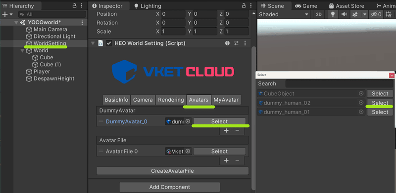Screen dimensions: 396x193
Task: Click Select button for dummy_human_01
Action: (x=380, y=112)
